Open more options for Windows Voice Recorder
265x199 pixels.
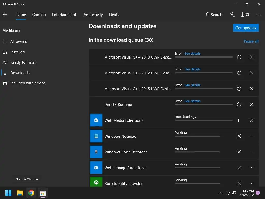click(252, 152)
